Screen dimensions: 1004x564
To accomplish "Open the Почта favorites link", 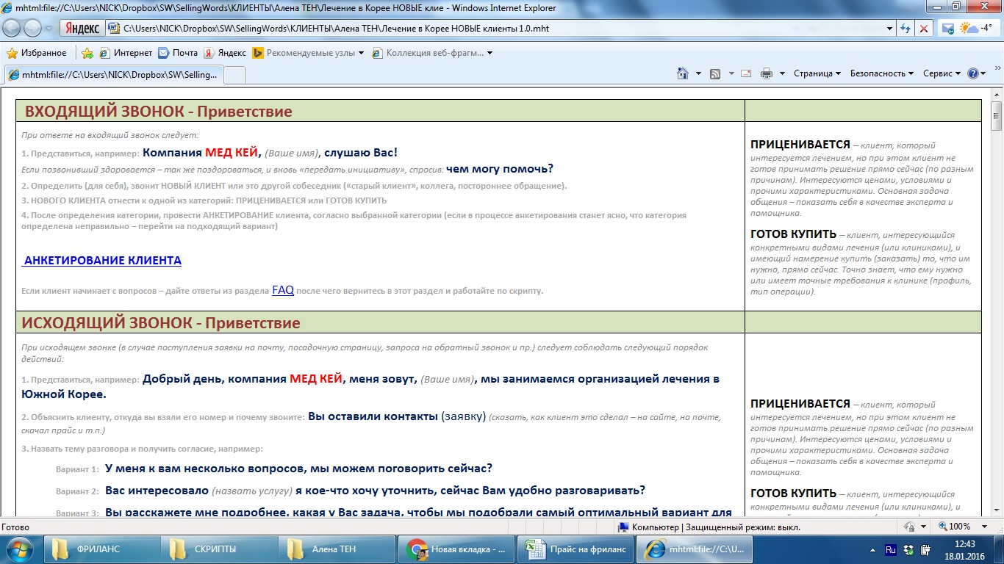I will pyautogui.click(x=178, y=53).
